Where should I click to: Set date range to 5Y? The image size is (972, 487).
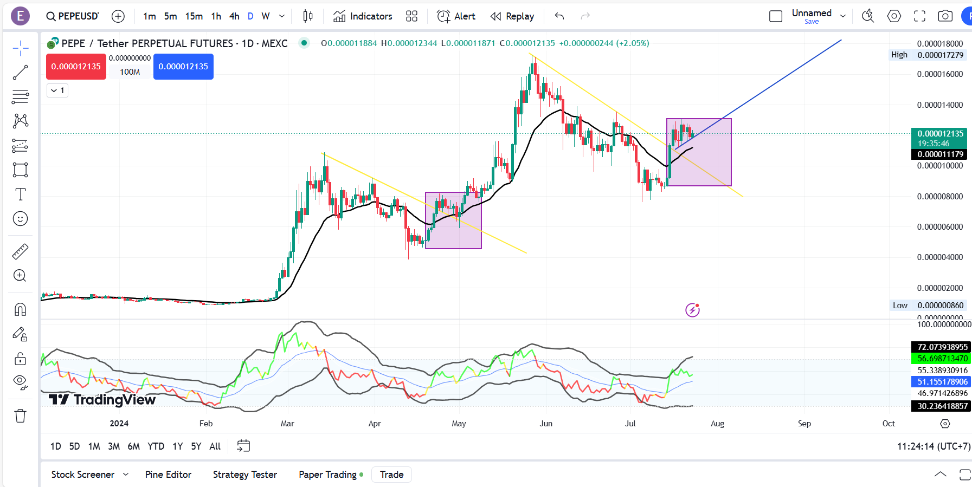[x=196, y=446]
